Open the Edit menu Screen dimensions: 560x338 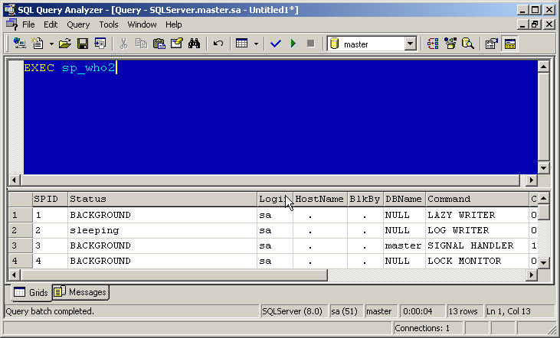51,24
